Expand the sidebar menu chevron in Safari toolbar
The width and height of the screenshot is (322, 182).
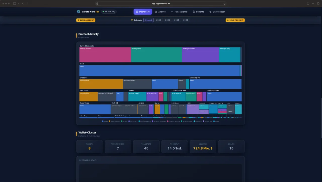click(x=18, y=4)
